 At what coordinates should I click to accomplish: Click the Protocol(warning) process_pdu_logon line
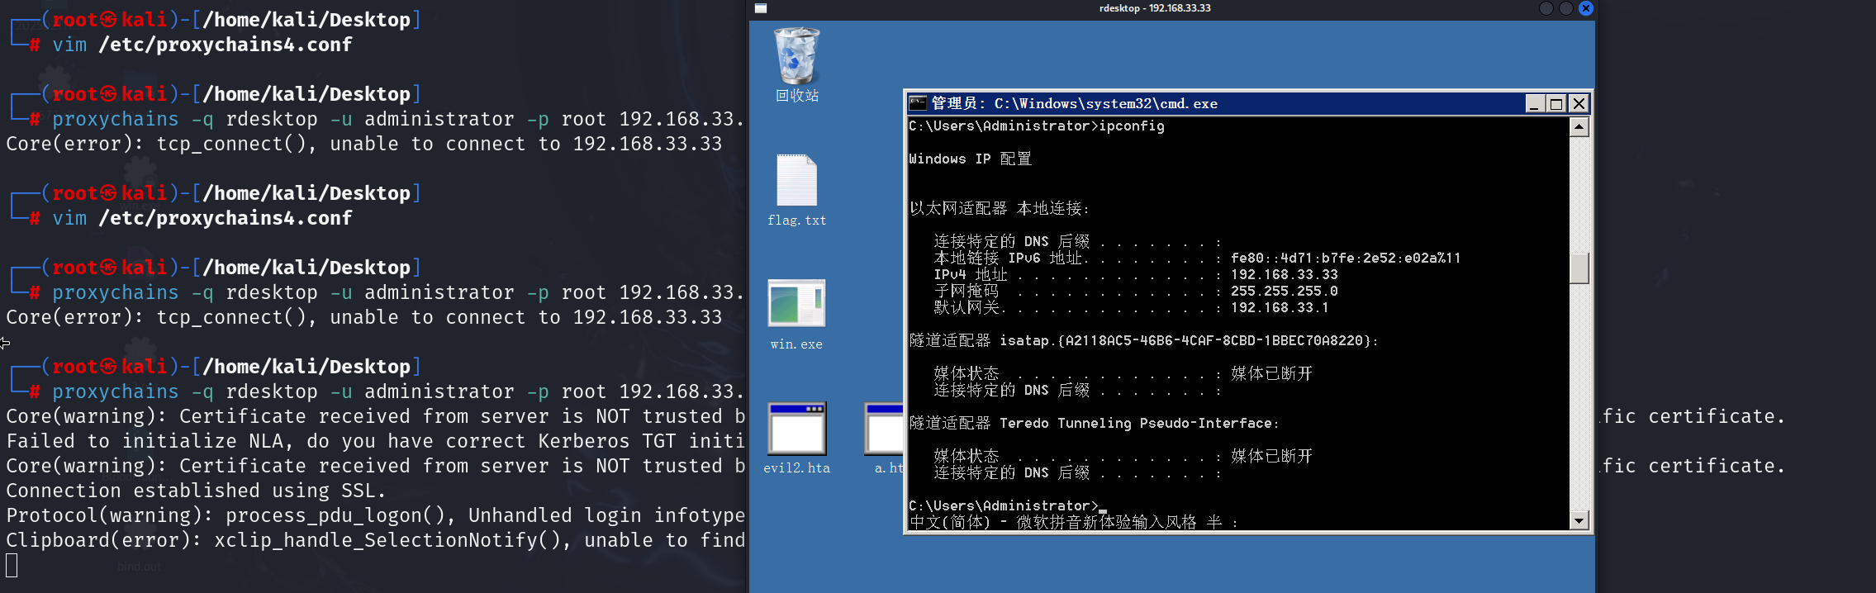tap(376, 515)
